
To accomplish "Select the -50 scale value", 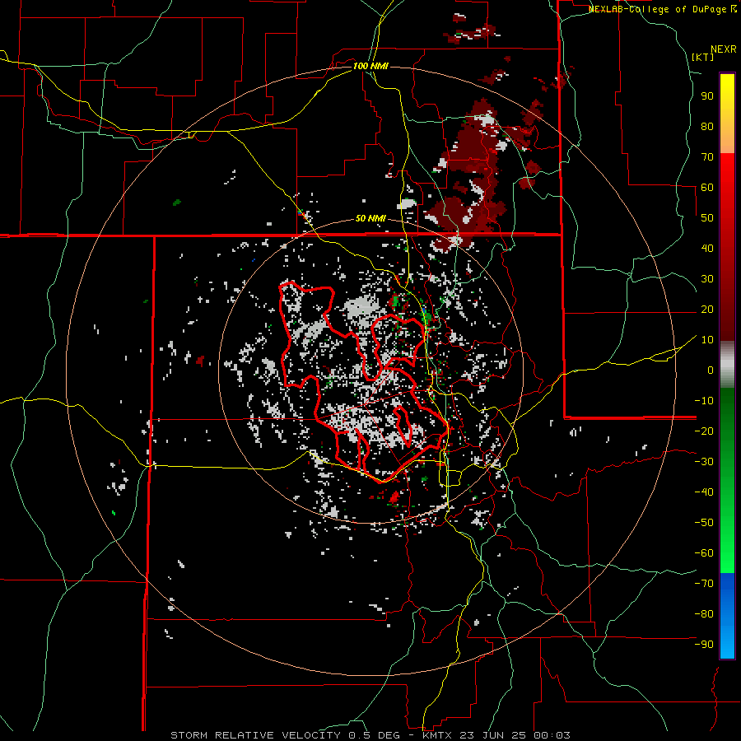I will (704, 523).
